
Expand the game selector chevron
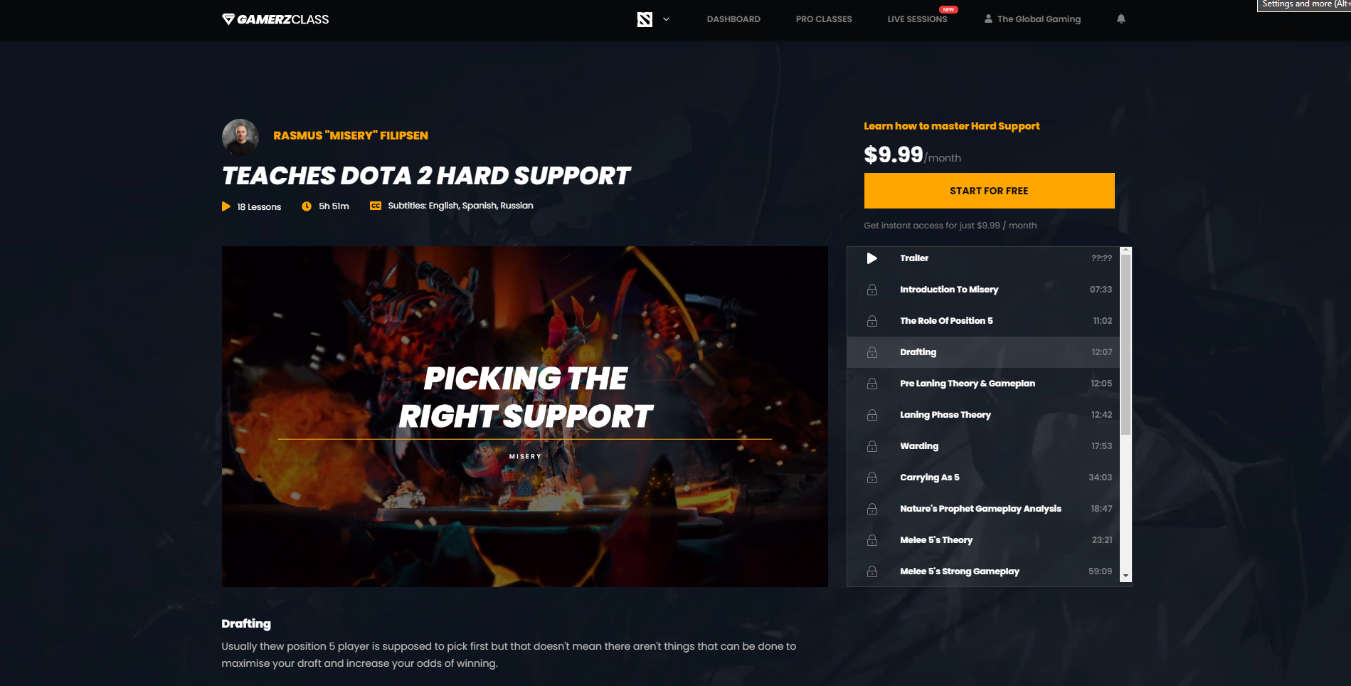(x=666, y=19)
